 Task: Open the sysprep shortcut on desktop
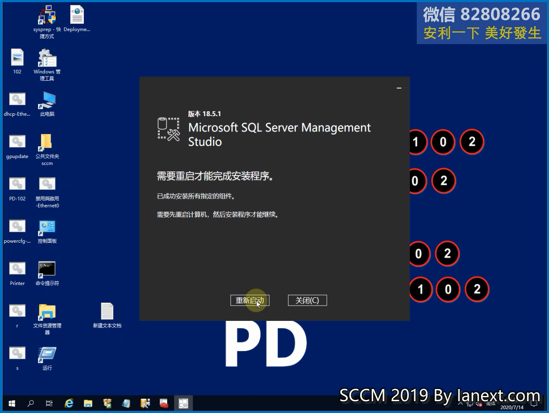[x=47, y=22]
